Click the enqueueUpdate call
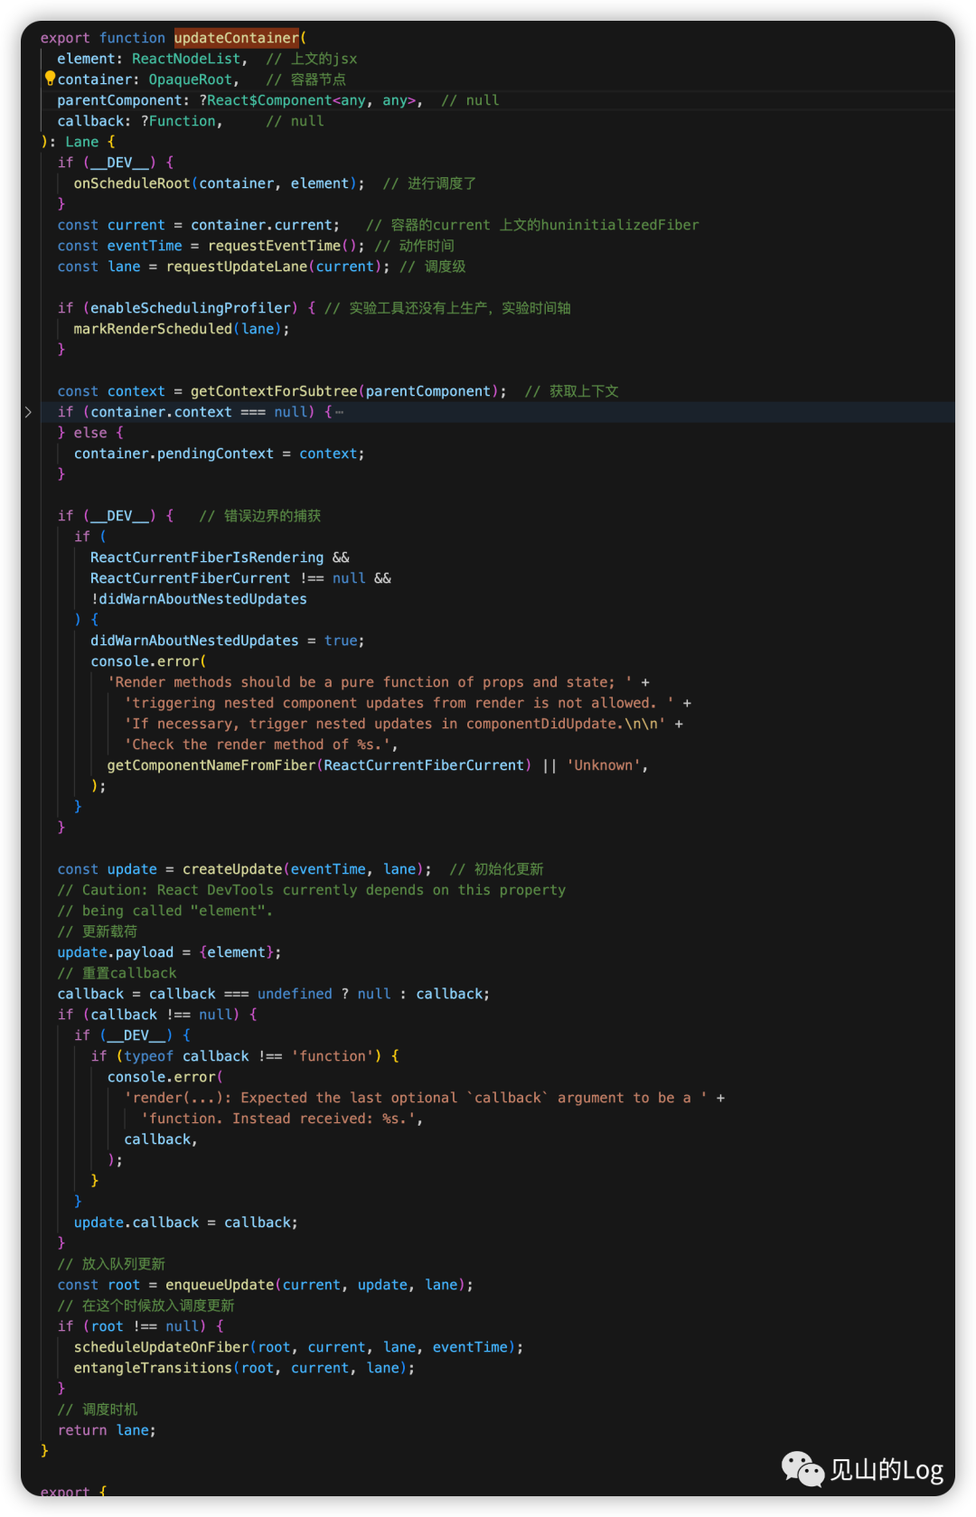Screen dimensions: 976x1517 [x=220, y=1285]
